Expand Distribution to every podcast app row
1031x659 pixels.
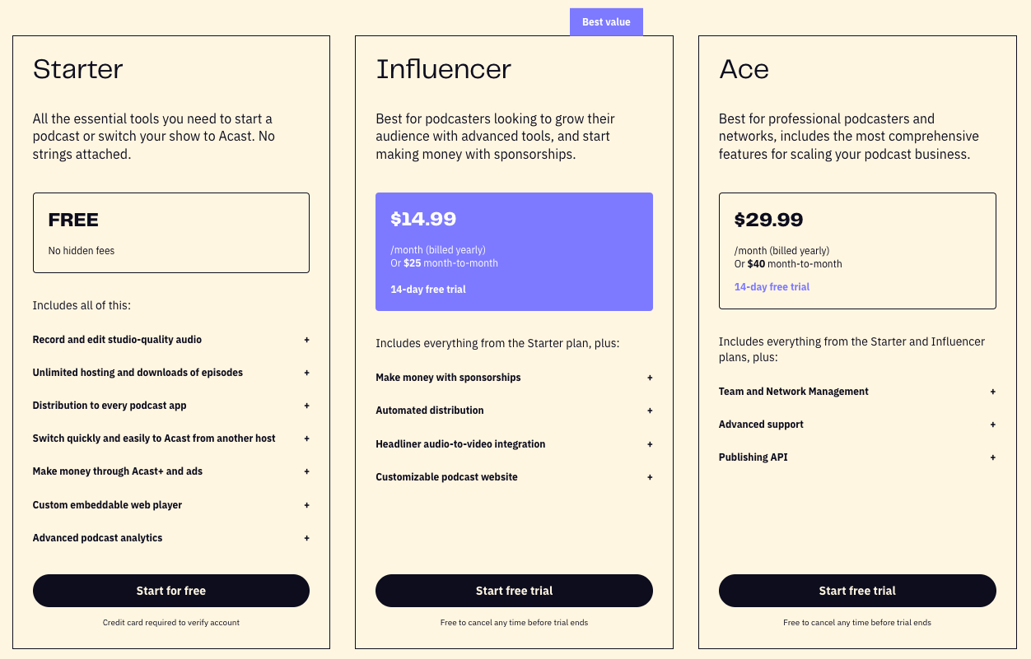[x=110, y=406]
